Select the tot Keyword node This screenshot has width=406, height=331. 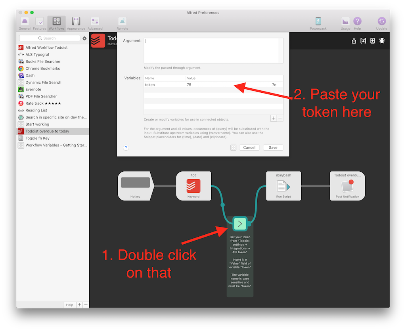[193, 186]
